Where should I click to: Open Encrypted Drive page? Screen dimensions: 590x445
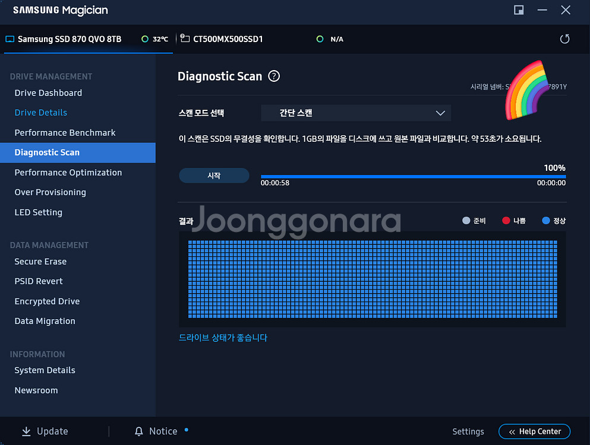tap(47, 301)
